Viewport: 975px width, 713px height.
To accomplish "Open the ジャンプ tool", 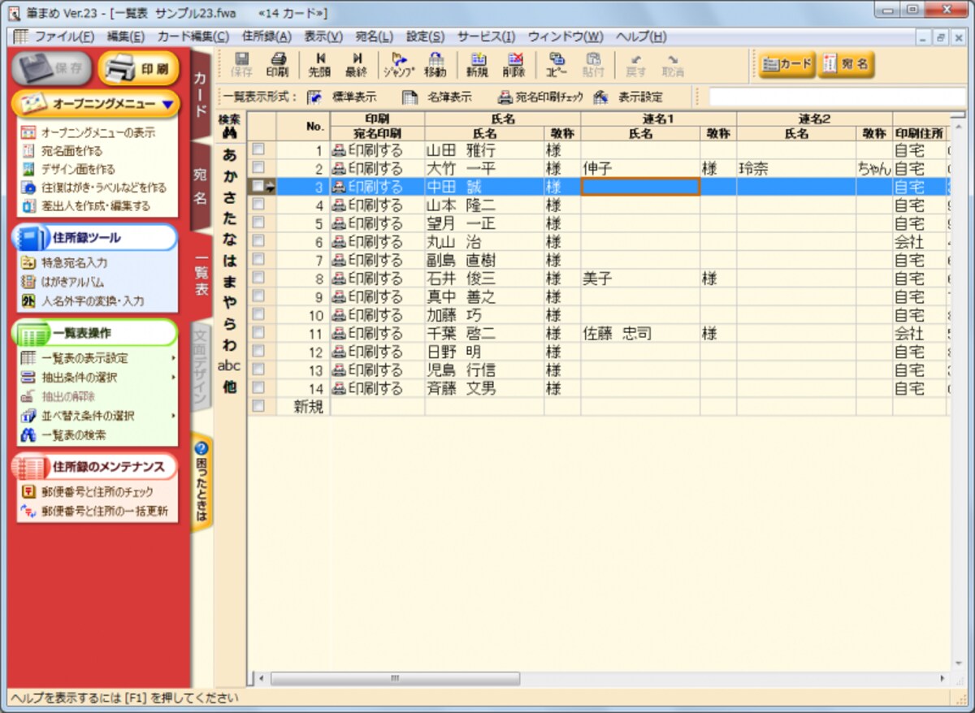I will 398,64.
